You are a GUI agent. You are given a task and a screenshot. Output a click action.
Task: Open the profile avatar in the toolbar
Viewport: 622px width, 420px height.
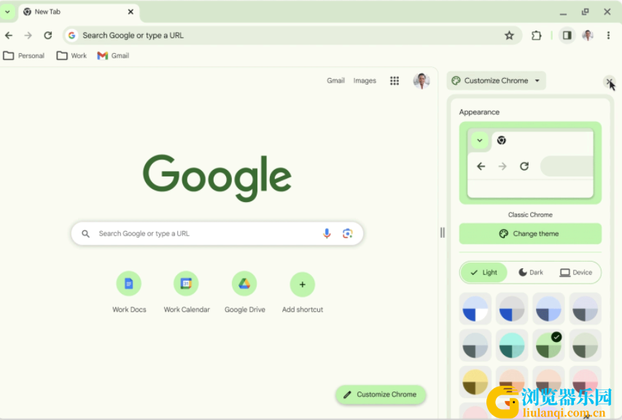click(x=588, y=35)
